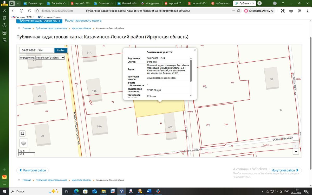Open the browser downloads icon
Image resolution: width=312 pixels, height=195 pixels.
pyautogui.click(x=308, y=11)
